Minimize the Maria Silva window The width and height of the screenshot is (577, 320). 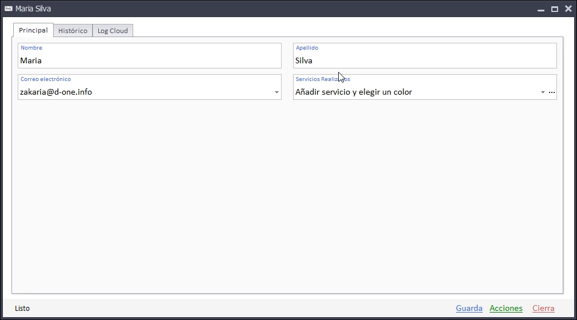pos(540,9)
